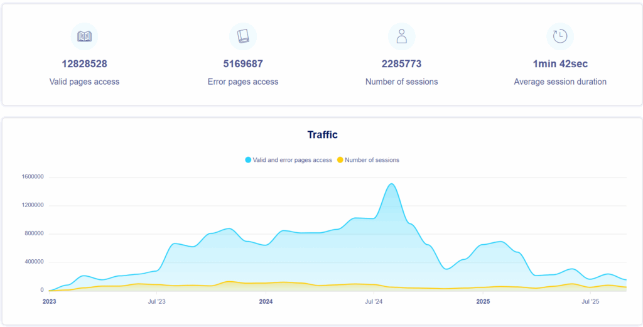Click the person icon above Number of sessions
The image size is (643, 327).
402,36
